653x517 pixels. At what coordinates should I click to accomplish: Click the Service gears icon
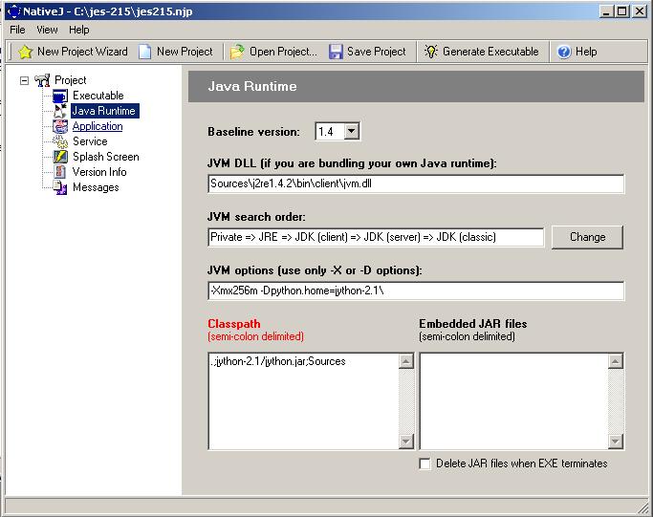tap(60, 141)
